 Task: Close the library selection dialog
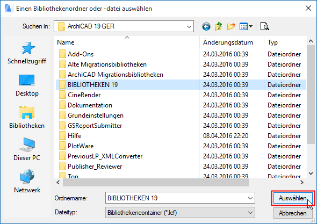pos(308,8)
